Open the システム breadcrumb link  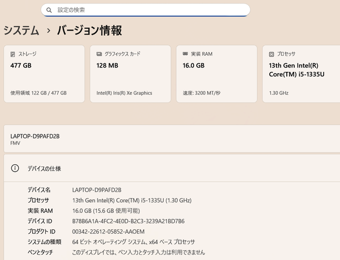[22, 31]
